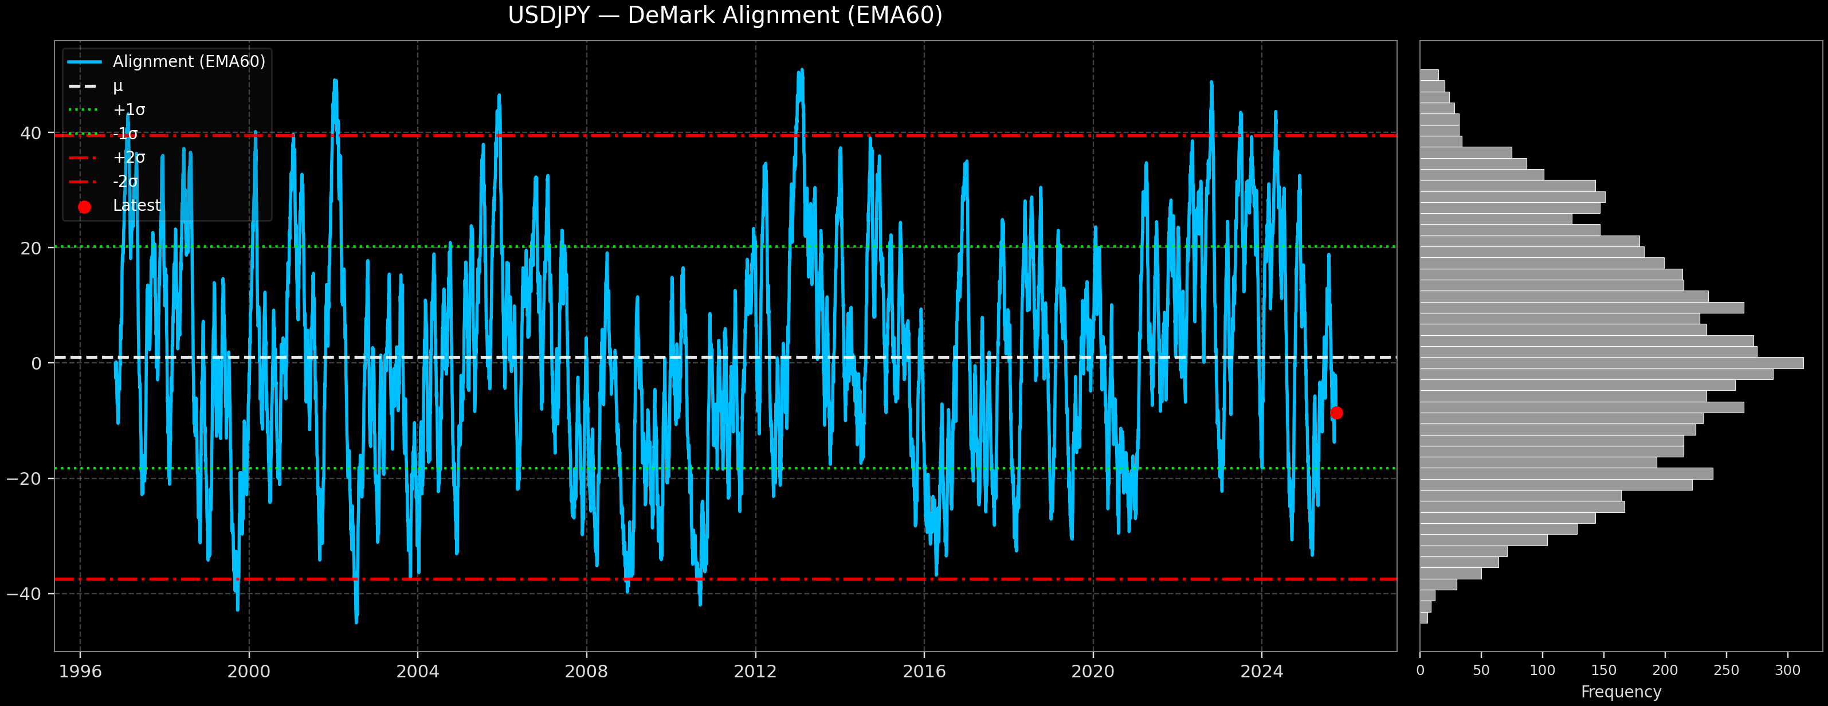Screen dimensions: 1828x706
Task: Click the red Latest legend dot
Action: coord(84,207)
